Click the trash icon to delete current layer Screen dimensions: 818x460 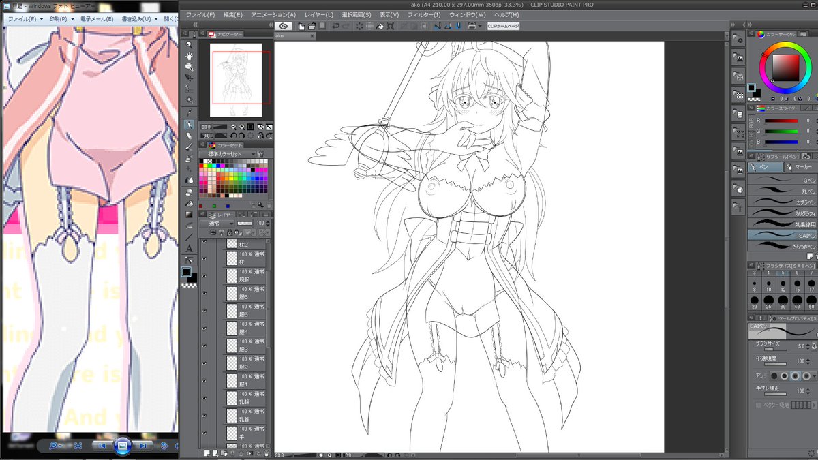[x=266, y=453]
